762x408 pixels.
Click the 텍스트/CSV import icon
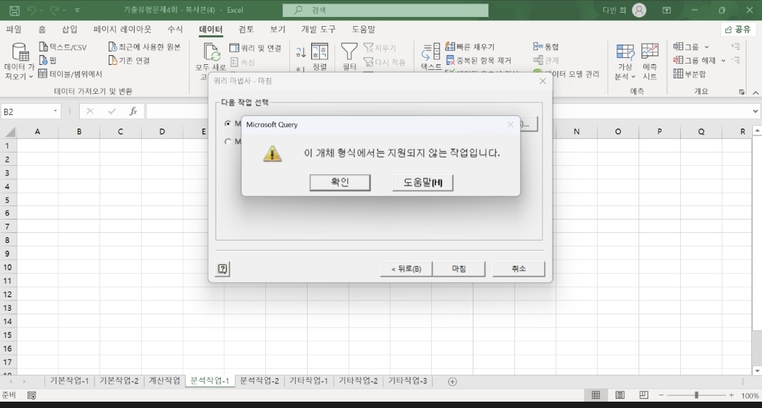coord(43,47)
